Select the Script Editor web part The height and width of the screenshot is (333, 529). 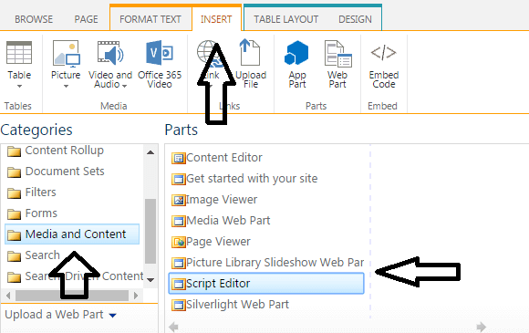coord(266,284)
